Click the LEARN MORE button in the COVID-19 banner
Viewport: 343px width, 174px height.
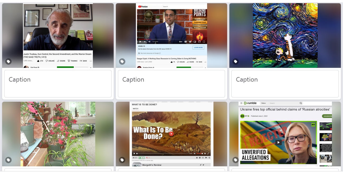click(198, 48)
